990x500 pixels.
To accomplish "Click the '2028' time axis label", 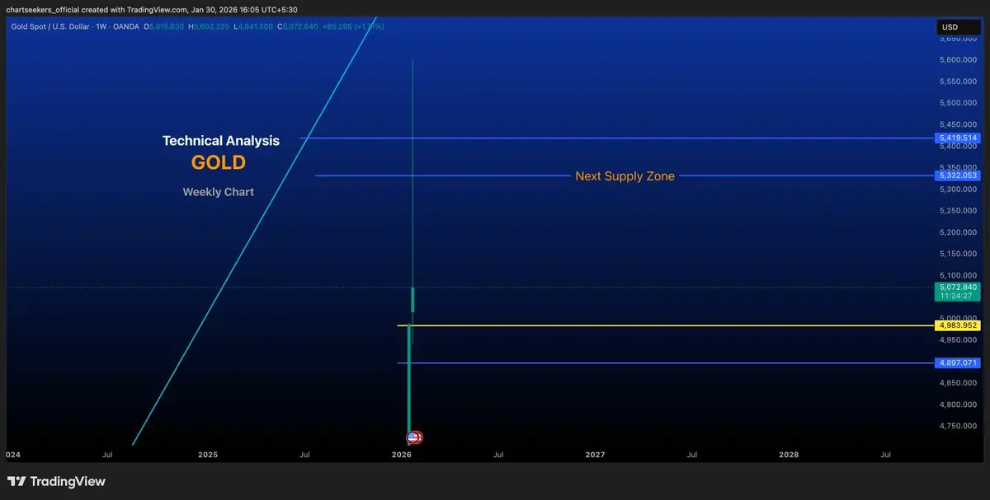I will click(789, 454).
